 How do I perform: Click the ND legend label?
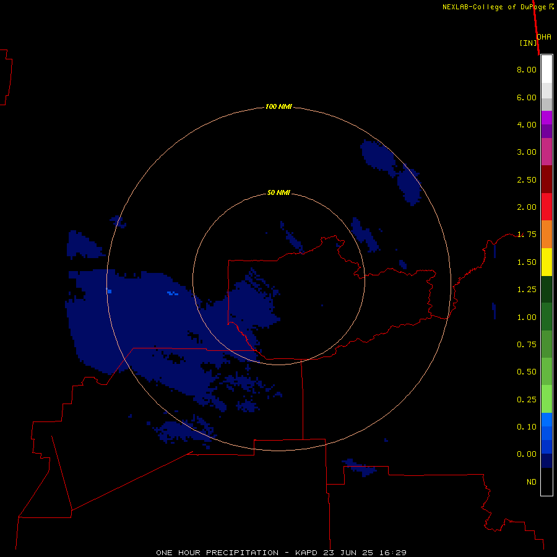click(x=532, y=482)
